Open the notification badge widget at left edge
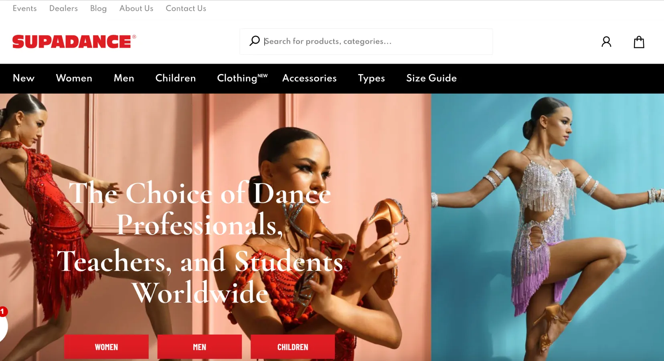The width and height of the screenshot is (664, 361). coord(4,324)
